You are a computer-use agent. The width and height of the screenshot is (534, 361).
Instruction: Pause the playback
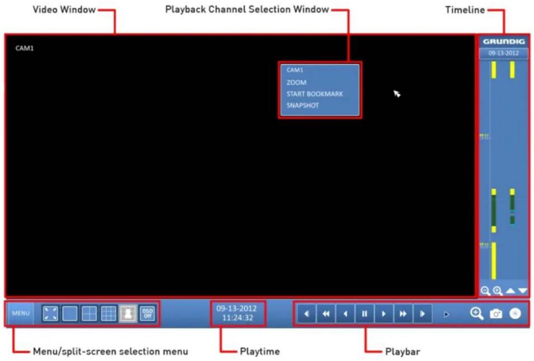click(x=365, y=314)
